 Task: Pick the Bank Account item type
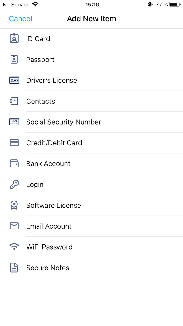[x=48, y=164]
